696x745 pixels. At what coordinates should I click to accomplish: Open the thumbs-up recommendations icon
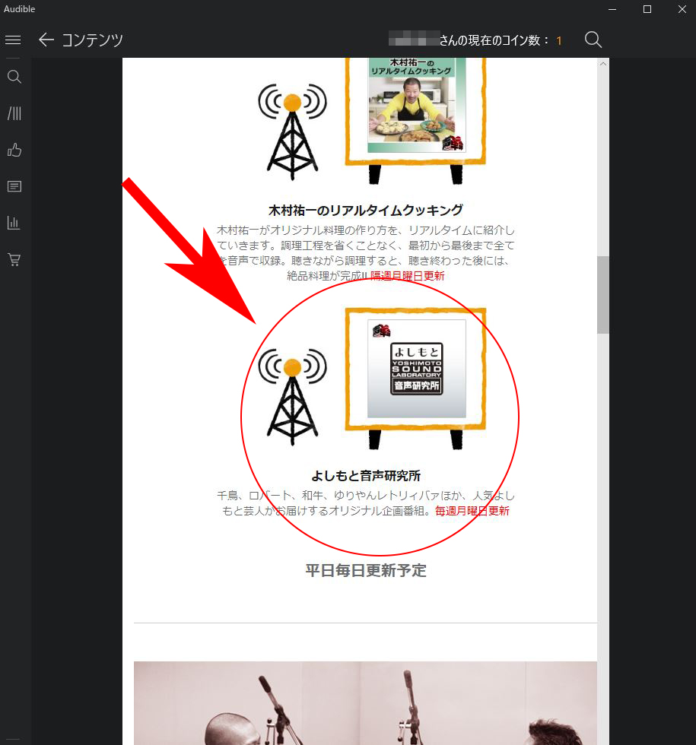(14, 150)
